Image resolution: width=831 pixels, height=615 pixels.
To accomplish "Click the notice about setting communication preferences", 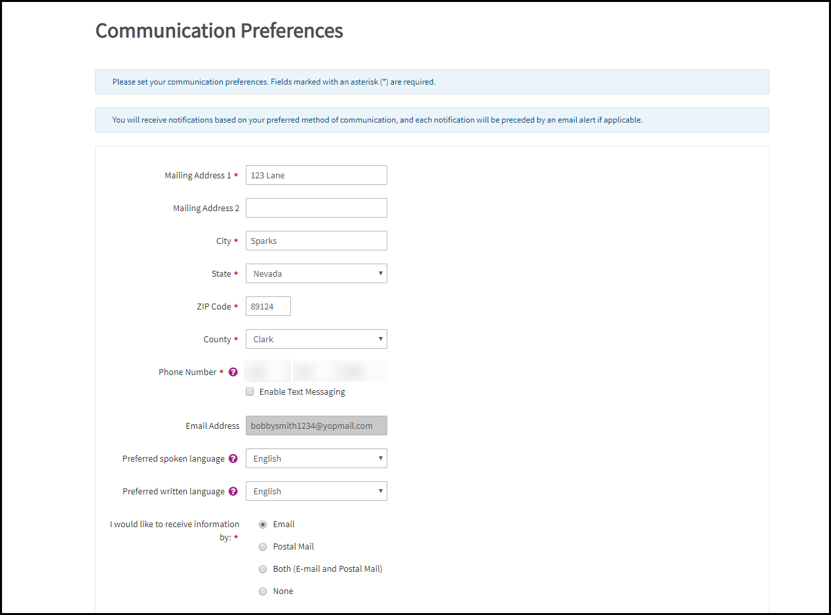I will click(432, 82).
